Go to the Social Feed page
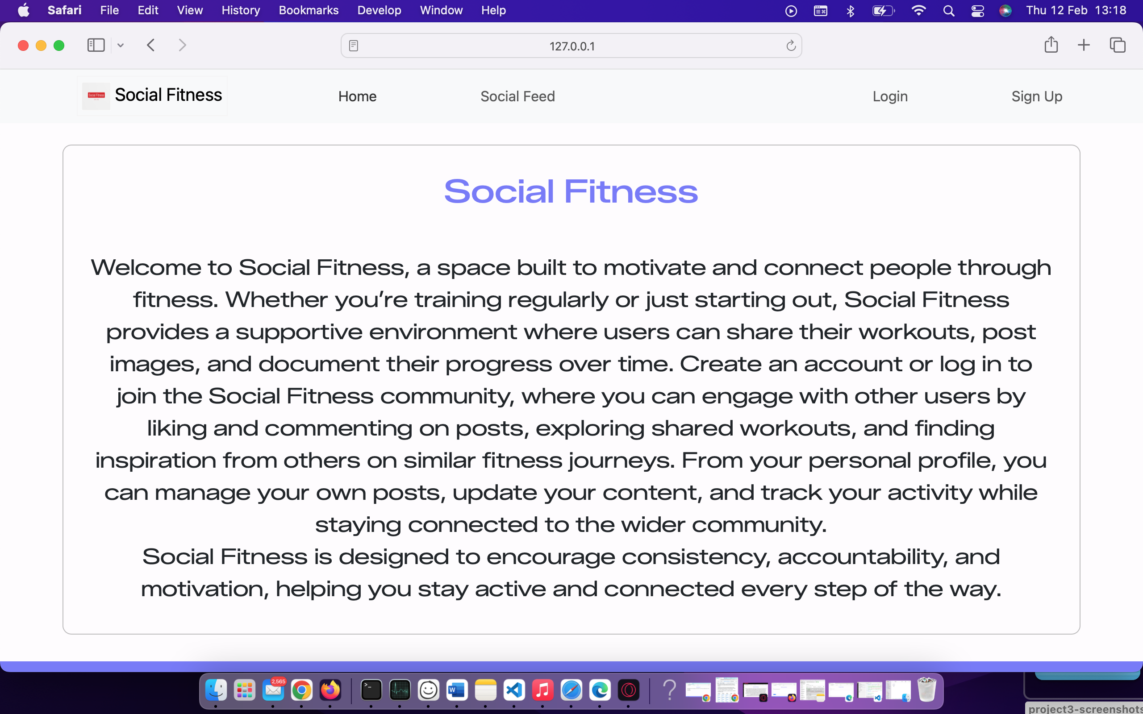 pyautogui.click(x=517, y=96)
